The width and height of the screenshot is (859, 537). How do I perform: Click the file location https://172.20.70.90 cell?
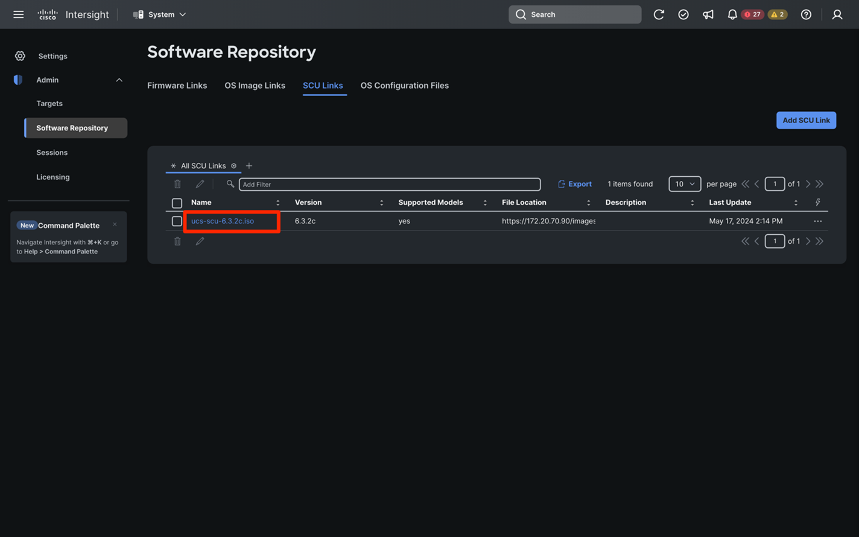[x=548, y=221]
